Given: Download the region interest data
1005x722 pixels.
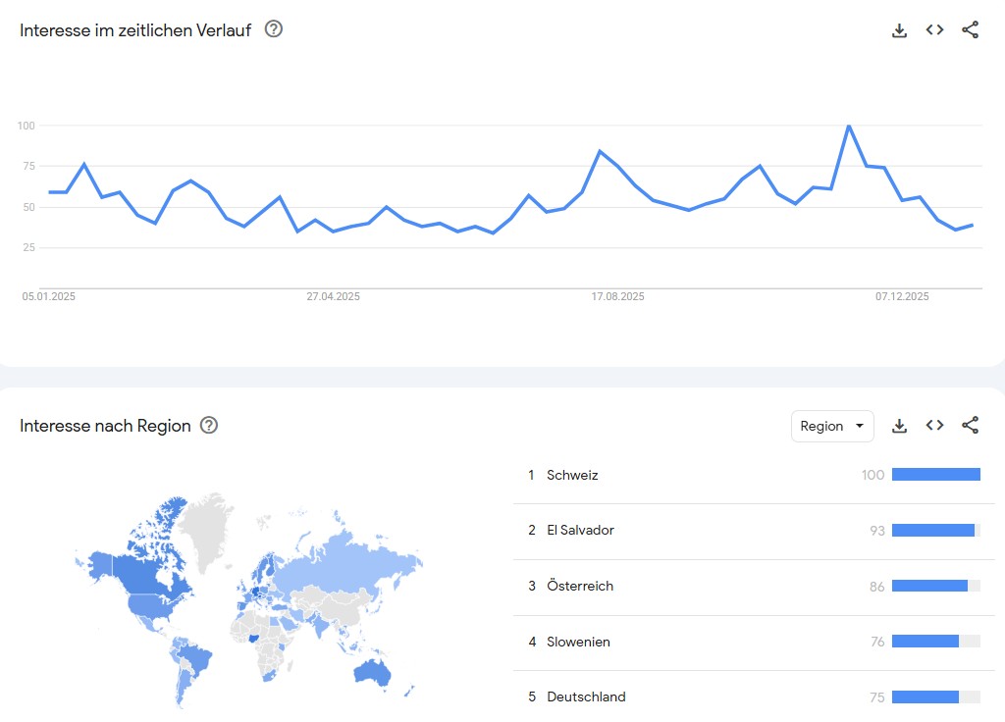Looking at the screenshot, I should tap(899, 426).
